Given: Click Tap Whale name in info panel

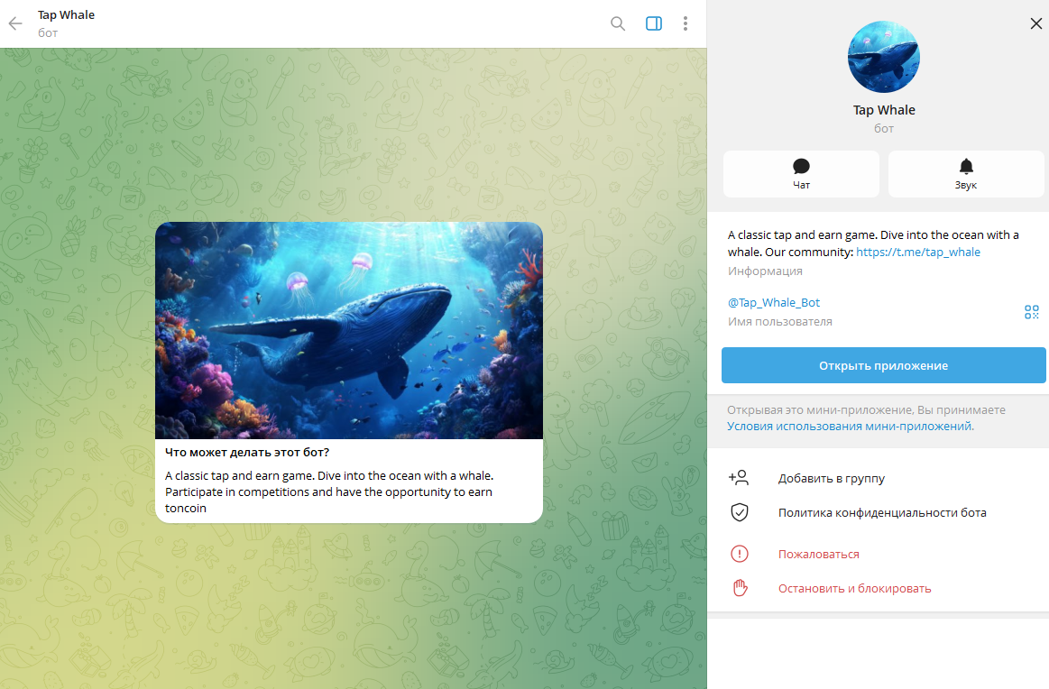Looking at the screenshot, I should pyautogui.click(x=884, y=110).
